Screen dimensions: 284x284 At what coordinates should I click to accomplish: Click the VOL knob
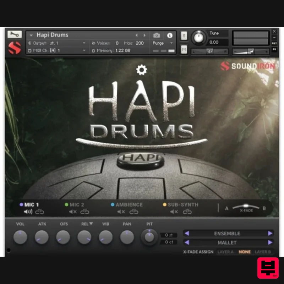20,237
